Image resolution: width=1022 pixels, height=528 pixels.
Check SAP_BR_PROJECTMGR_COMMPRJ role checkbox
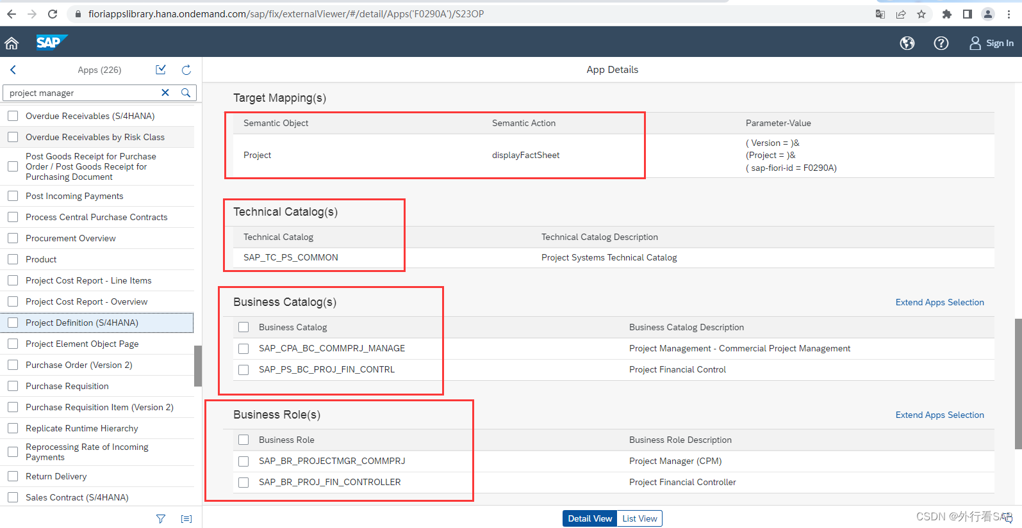243,461
